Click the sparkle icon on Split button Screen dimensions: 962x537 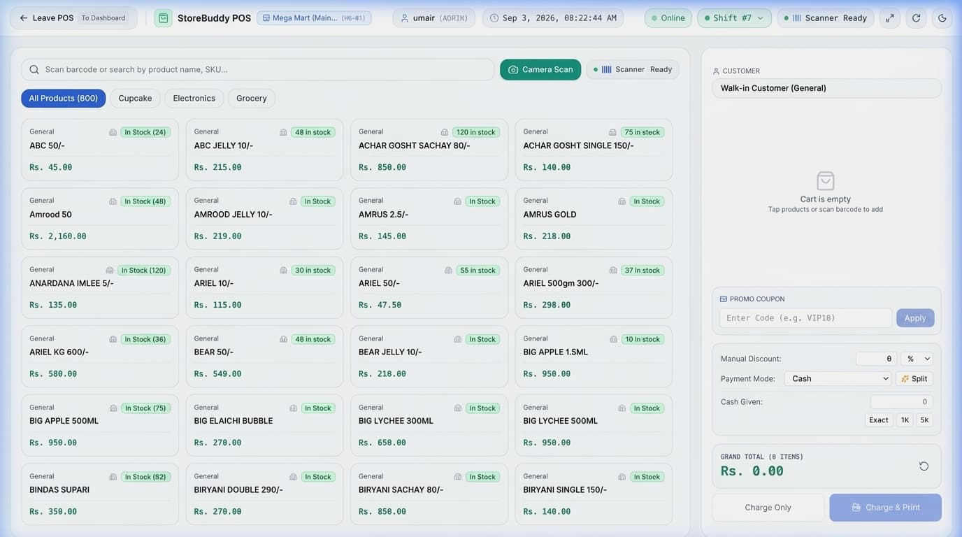coord(905,379)
